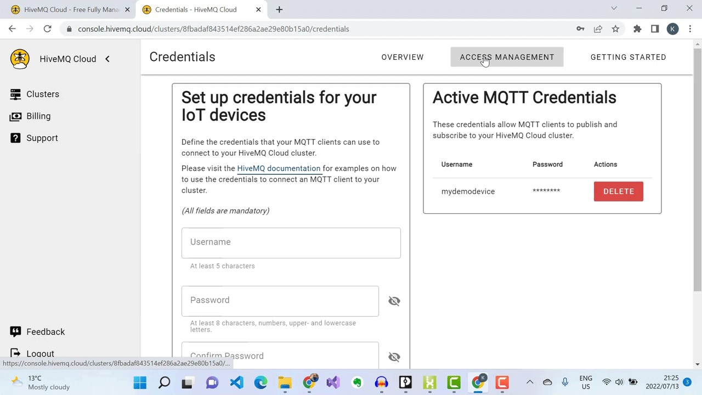This screenshot has width=702, height=395.
Task: Open the Chrome extensions menu
Action: [x=637, y=29]
